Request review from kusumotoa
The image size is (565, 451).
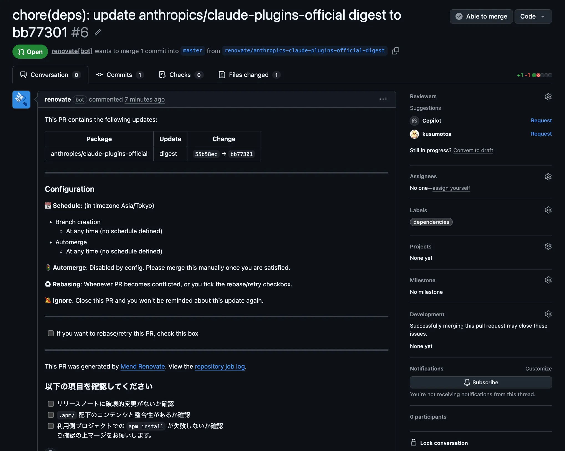click(x=541, y=134)
